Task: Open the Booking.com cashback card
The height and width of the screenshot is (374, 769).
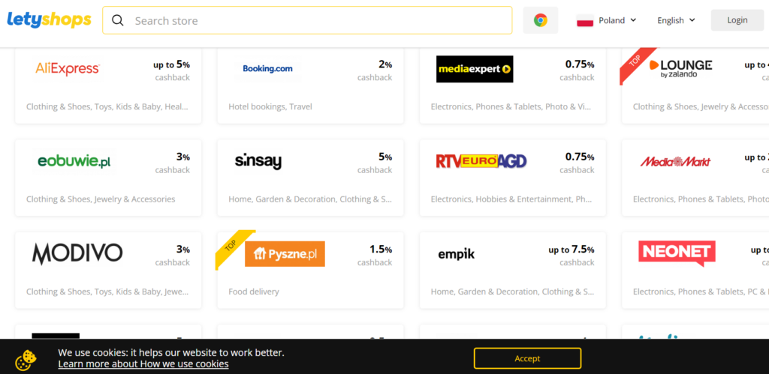Action: click(310, 85)
